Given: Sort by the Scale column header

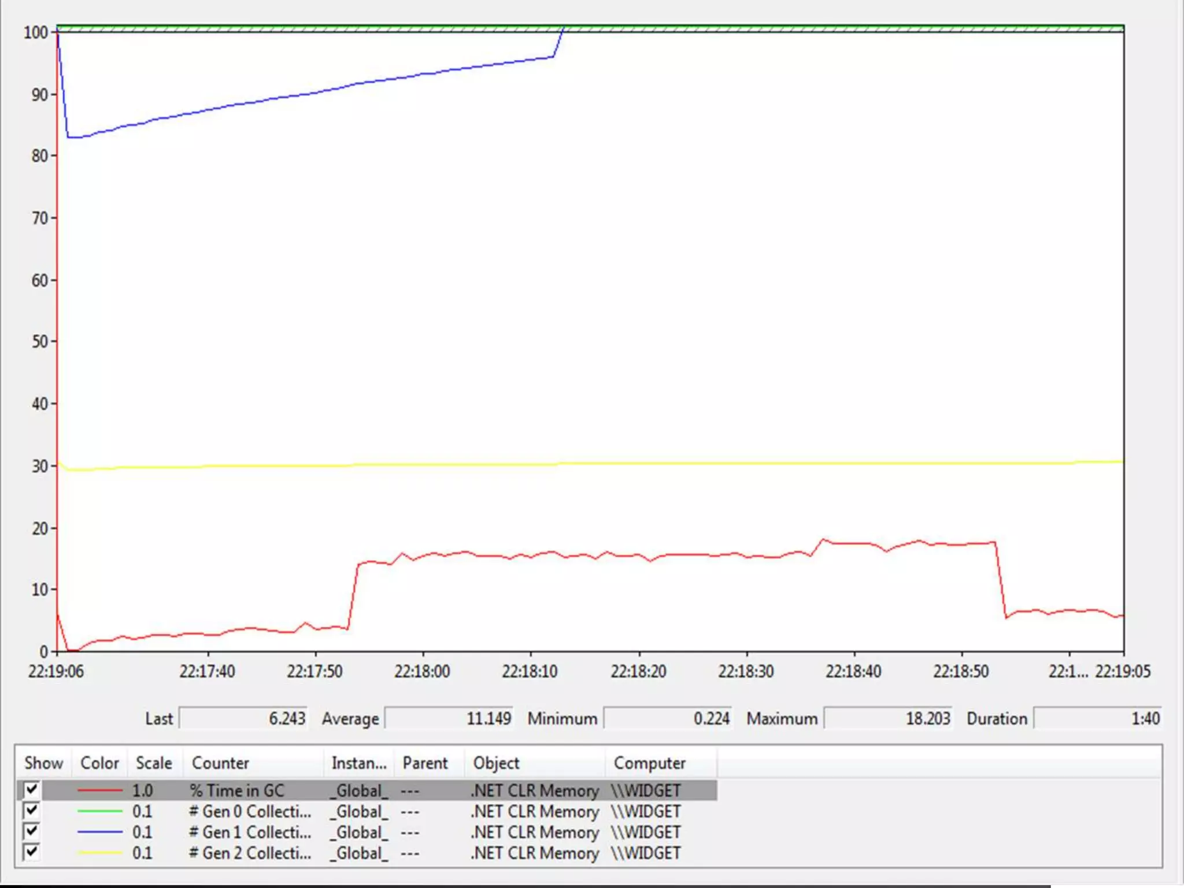Looking at the screenshot, I should pyautogui.click(x=154, y=763).
